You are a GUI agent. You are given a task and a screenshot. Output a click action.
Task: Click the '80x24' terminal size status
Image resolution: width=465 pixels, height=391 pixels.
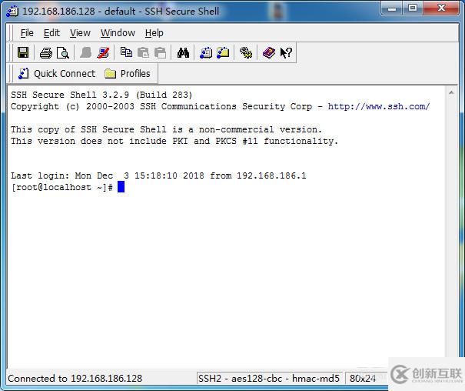[363, 379]
